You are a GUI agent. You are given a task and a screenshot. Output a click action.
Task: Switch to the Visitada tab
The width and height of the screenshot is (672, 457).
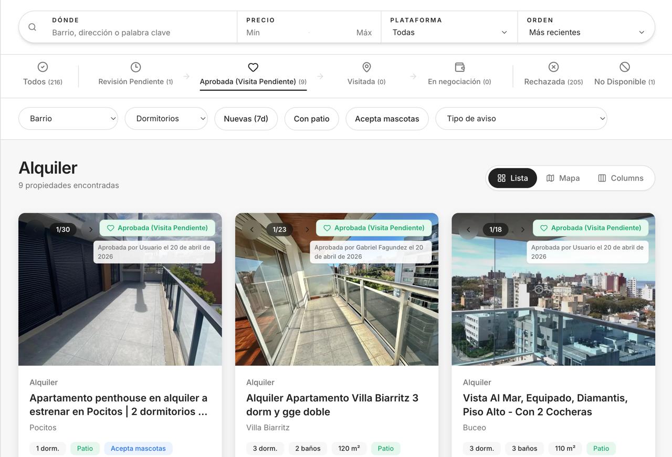click(x=366, y=81)
